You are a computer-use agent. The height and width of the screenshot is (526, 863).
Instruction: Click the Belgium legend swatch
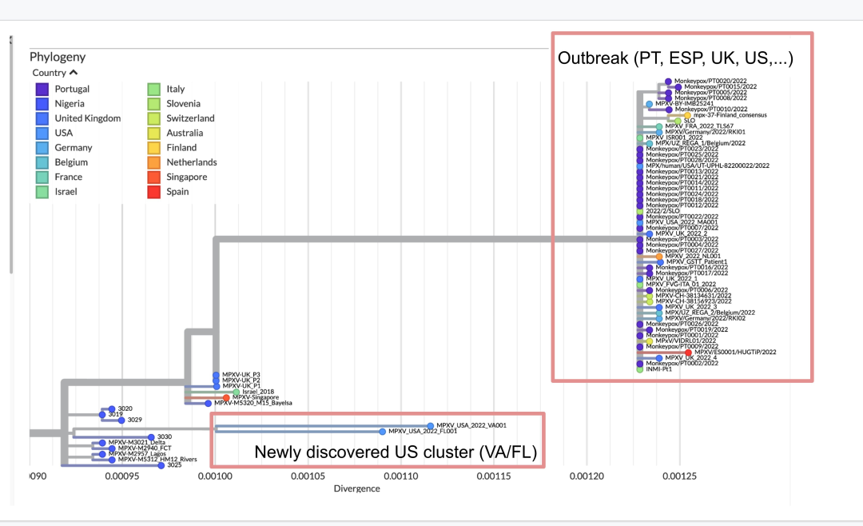[x=42, y=162]
